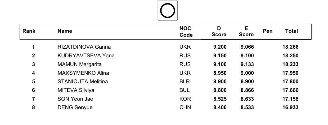Click the Name column header
The height and width of the screenshot is (125, 328).
[x=65, y=31]
